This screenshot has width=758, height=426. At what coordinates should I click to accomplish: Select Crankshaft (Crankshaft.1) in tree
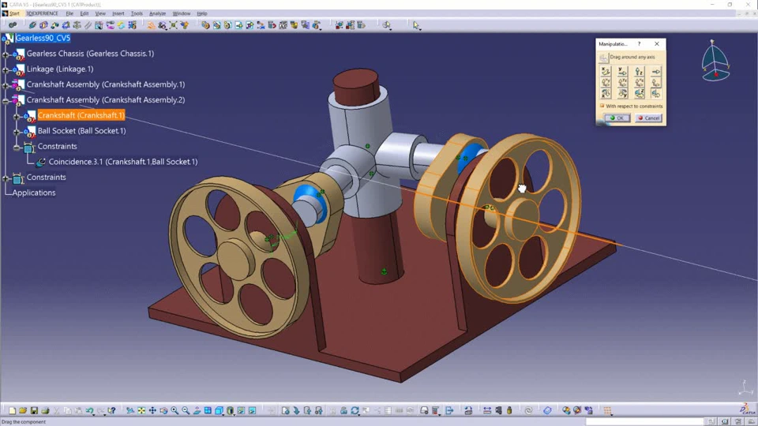pos(81,115)
